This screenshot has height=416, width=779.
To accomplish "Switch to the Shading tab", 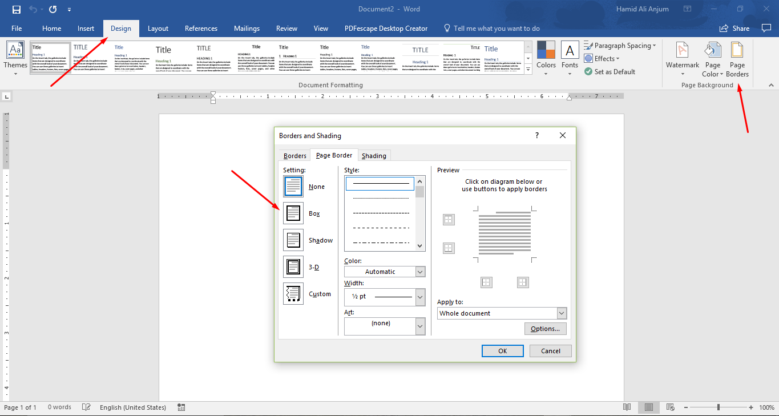I will (374, 155).
